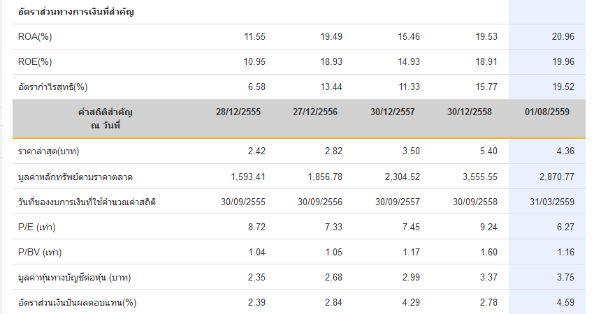Click dividend yield value 4.29

click(x=411, y=303)
